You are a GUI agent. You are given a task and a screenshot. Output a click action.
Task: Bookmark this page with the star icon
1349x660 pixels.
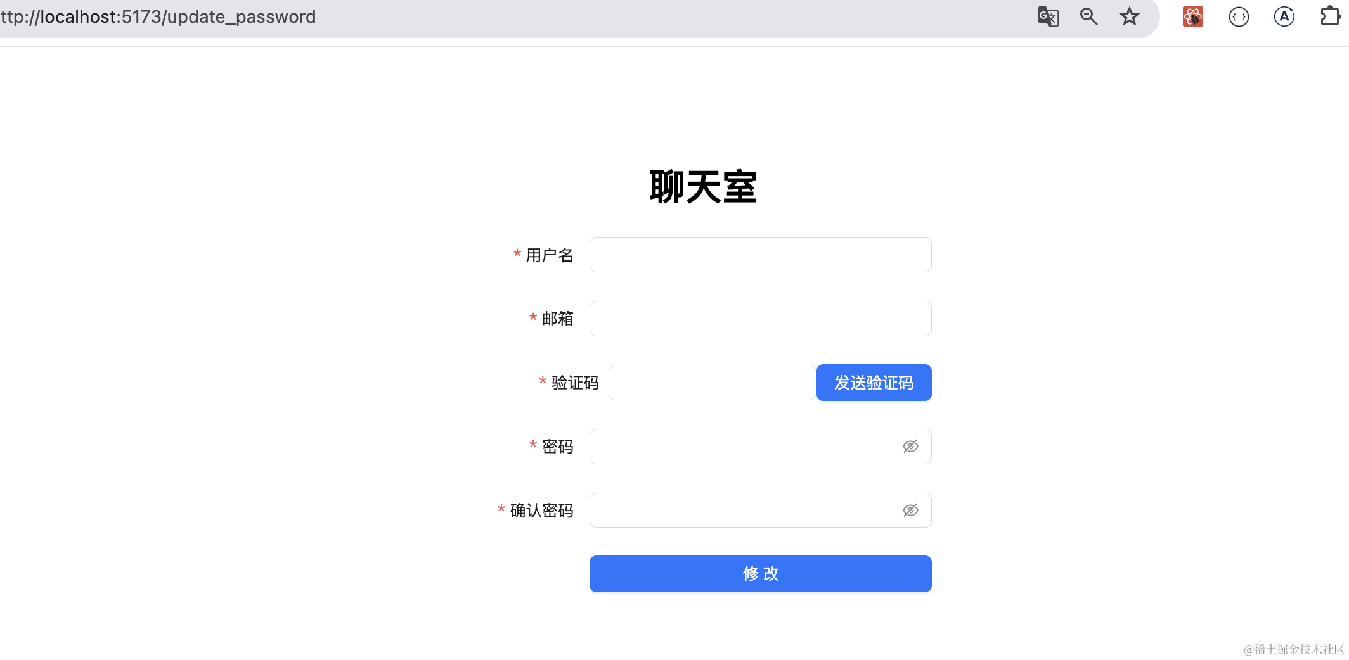(x=1129, y=16)
